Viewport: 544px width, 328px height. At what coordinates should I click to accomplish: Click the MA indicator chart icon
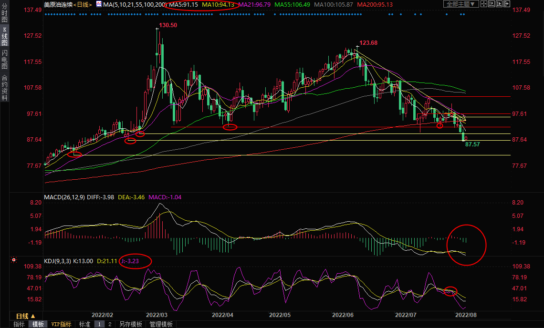coord(99,4)
